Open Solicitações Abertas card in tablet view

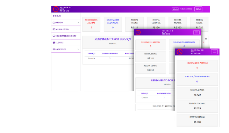tap(151, 45)
